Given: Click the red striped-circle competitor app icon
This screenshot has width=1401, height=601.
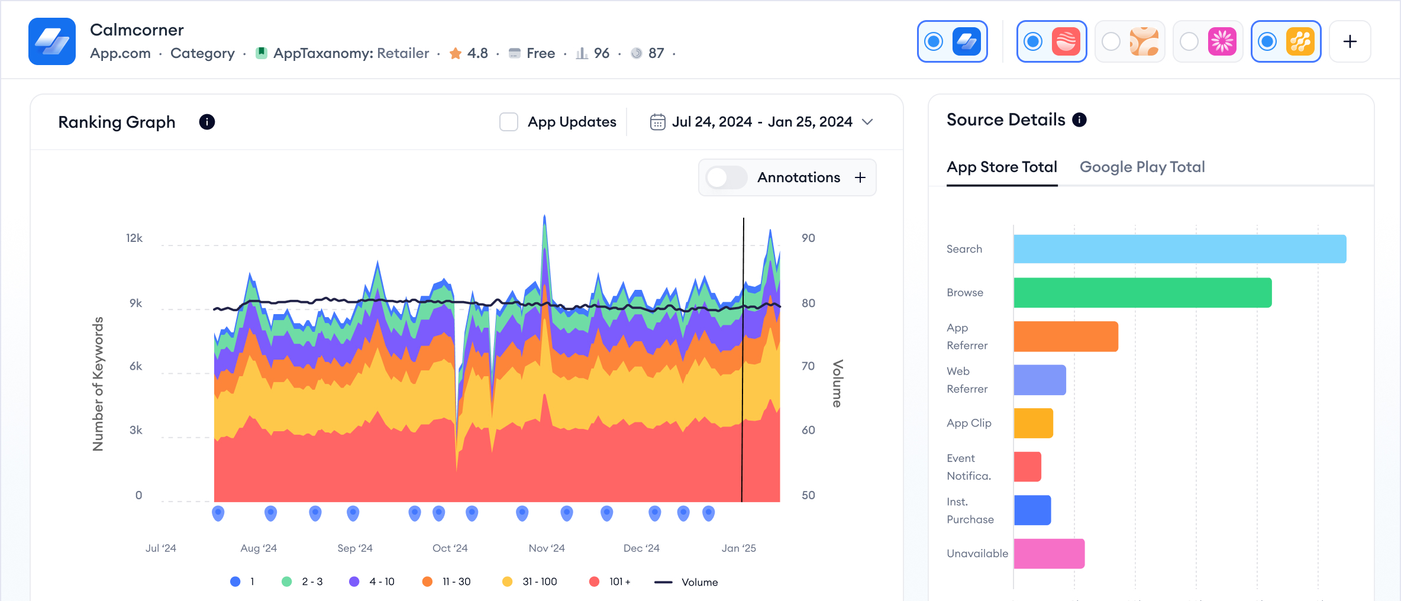Looking at the screenshot, I should (x=1066, y=41).
